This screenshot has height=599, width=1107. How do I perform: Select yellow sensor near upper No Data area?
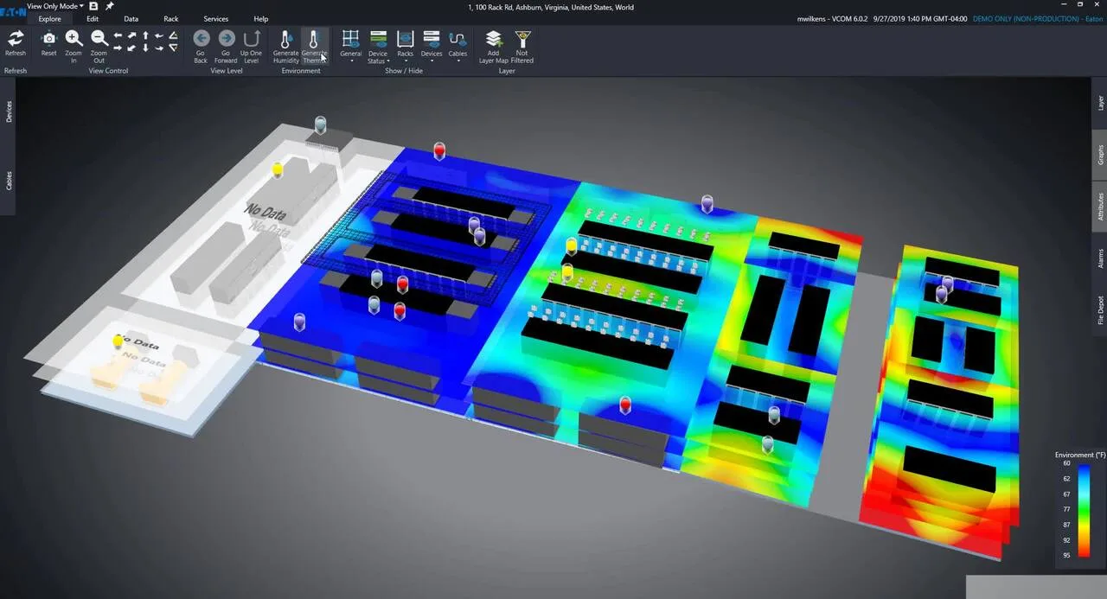point(278,169)
